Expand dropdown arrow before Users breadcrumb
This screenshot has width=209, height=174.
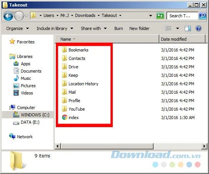[40, 16]
